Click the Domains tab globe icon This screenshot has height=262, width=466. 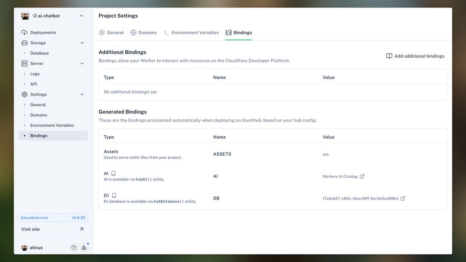point(133,33)
